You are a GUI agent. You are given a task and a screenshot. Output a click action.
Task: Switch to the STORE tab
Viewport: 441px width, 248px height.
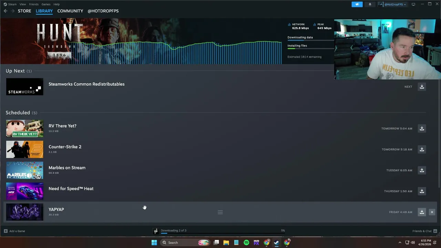click(x=24, y=11)
